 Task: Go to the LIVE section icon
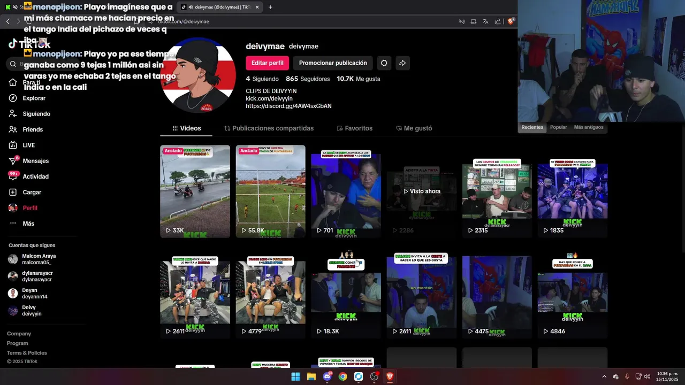[x=13, y=145]
